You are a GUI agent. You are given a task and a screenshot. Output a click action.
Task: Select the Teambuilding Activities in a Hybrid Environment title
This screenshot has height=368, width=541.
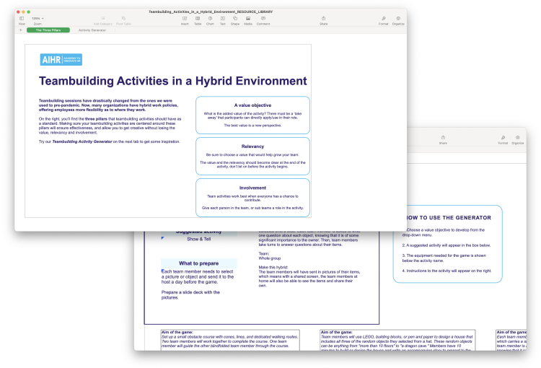[172, 81]
